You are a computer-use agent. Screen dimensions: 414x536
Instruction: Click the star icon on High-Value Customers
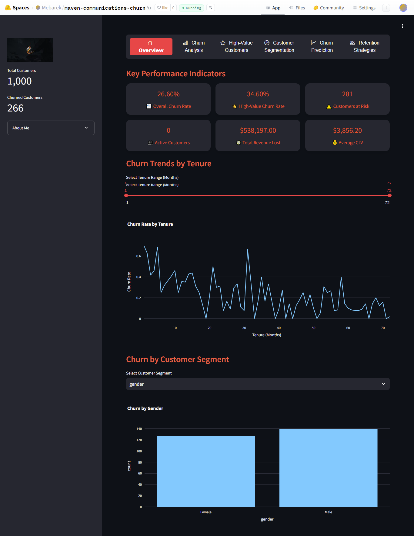(x=223, y=43)
